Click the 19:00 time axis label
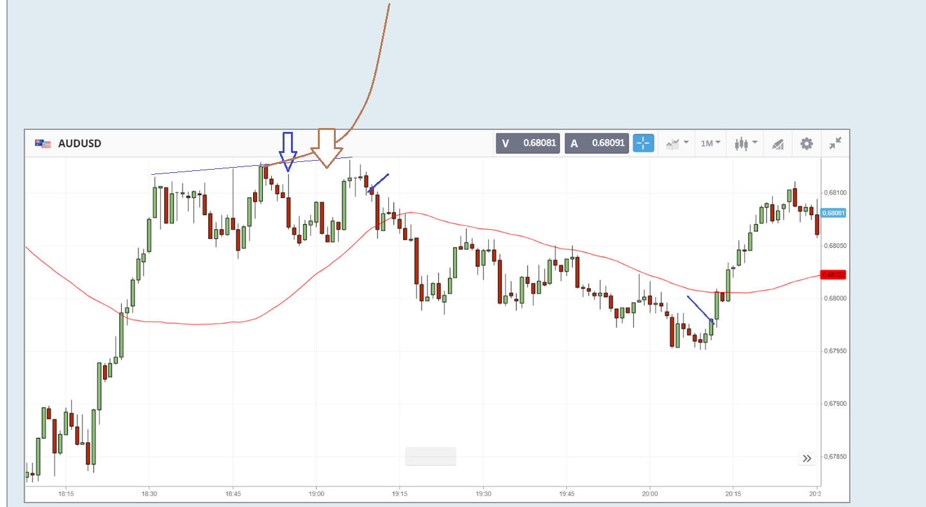 coord(317,494)
